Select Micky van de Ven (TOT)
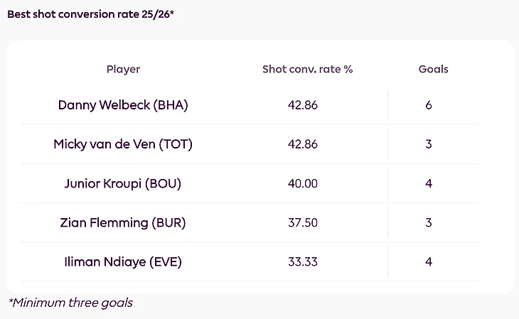The image size is (519, 319). click(x=123, y=144)
